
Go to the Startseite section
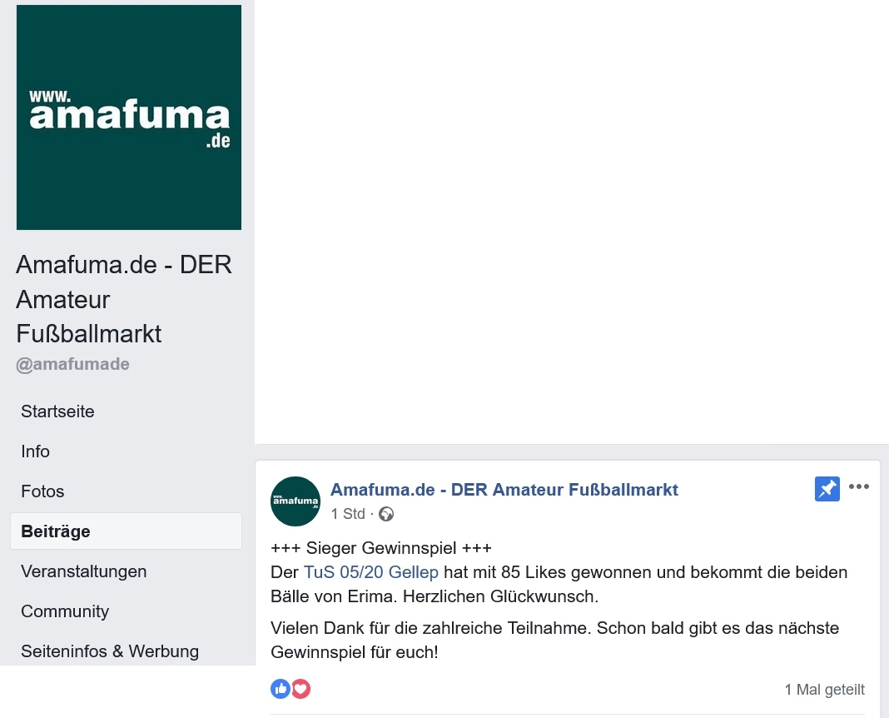coord(58,411)
